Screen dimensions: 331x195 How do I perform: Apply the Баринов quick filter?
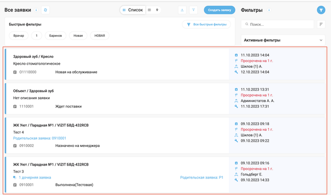(55, 36)
